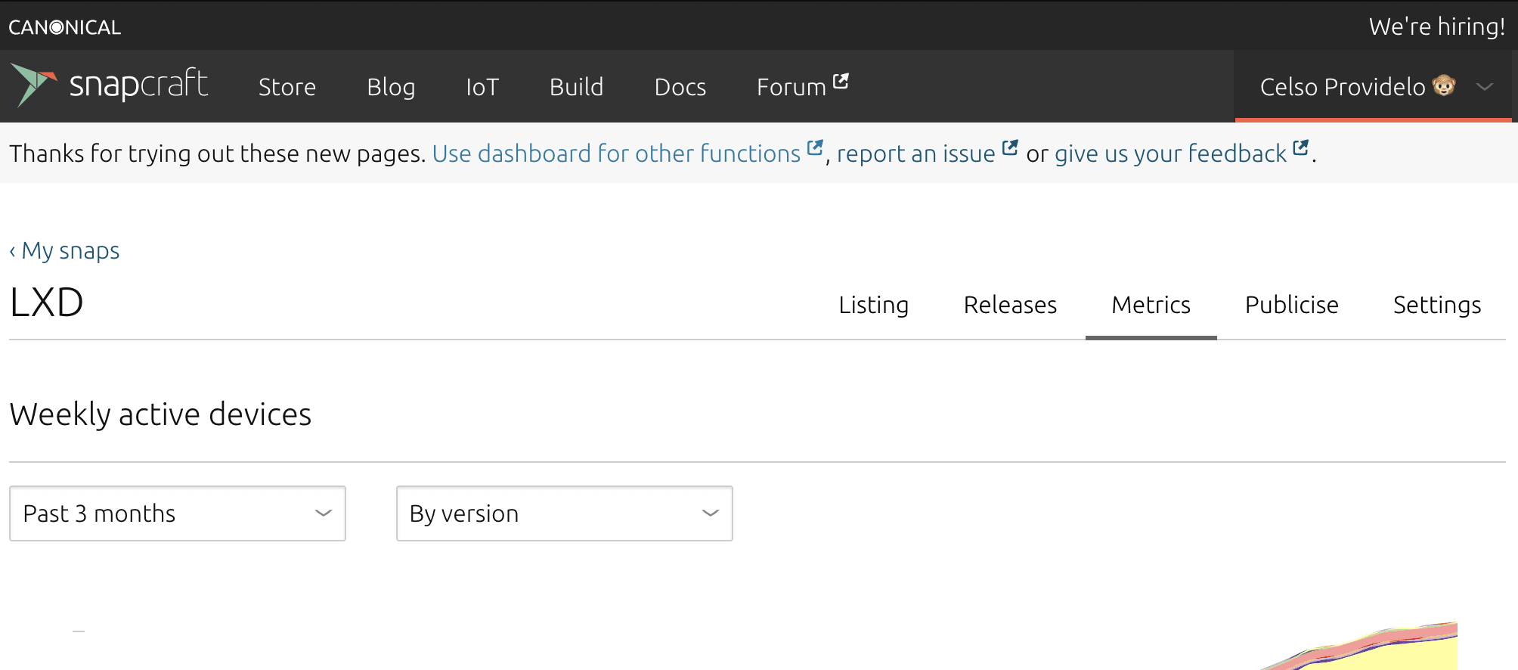
Task: Click the Canonical logo in top bar
Action: tap(65, 27)
